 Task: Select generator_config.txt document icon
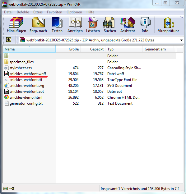[x=7, y=103]
